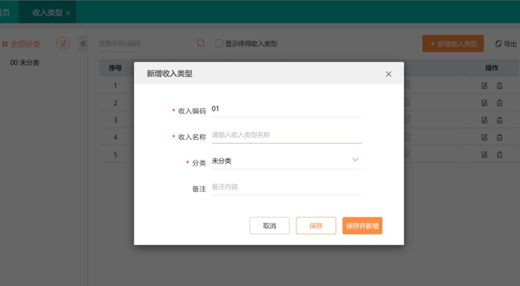Click delete trash icon in row 5
Viewport: 520px width, 286px height.
point(499,155)
